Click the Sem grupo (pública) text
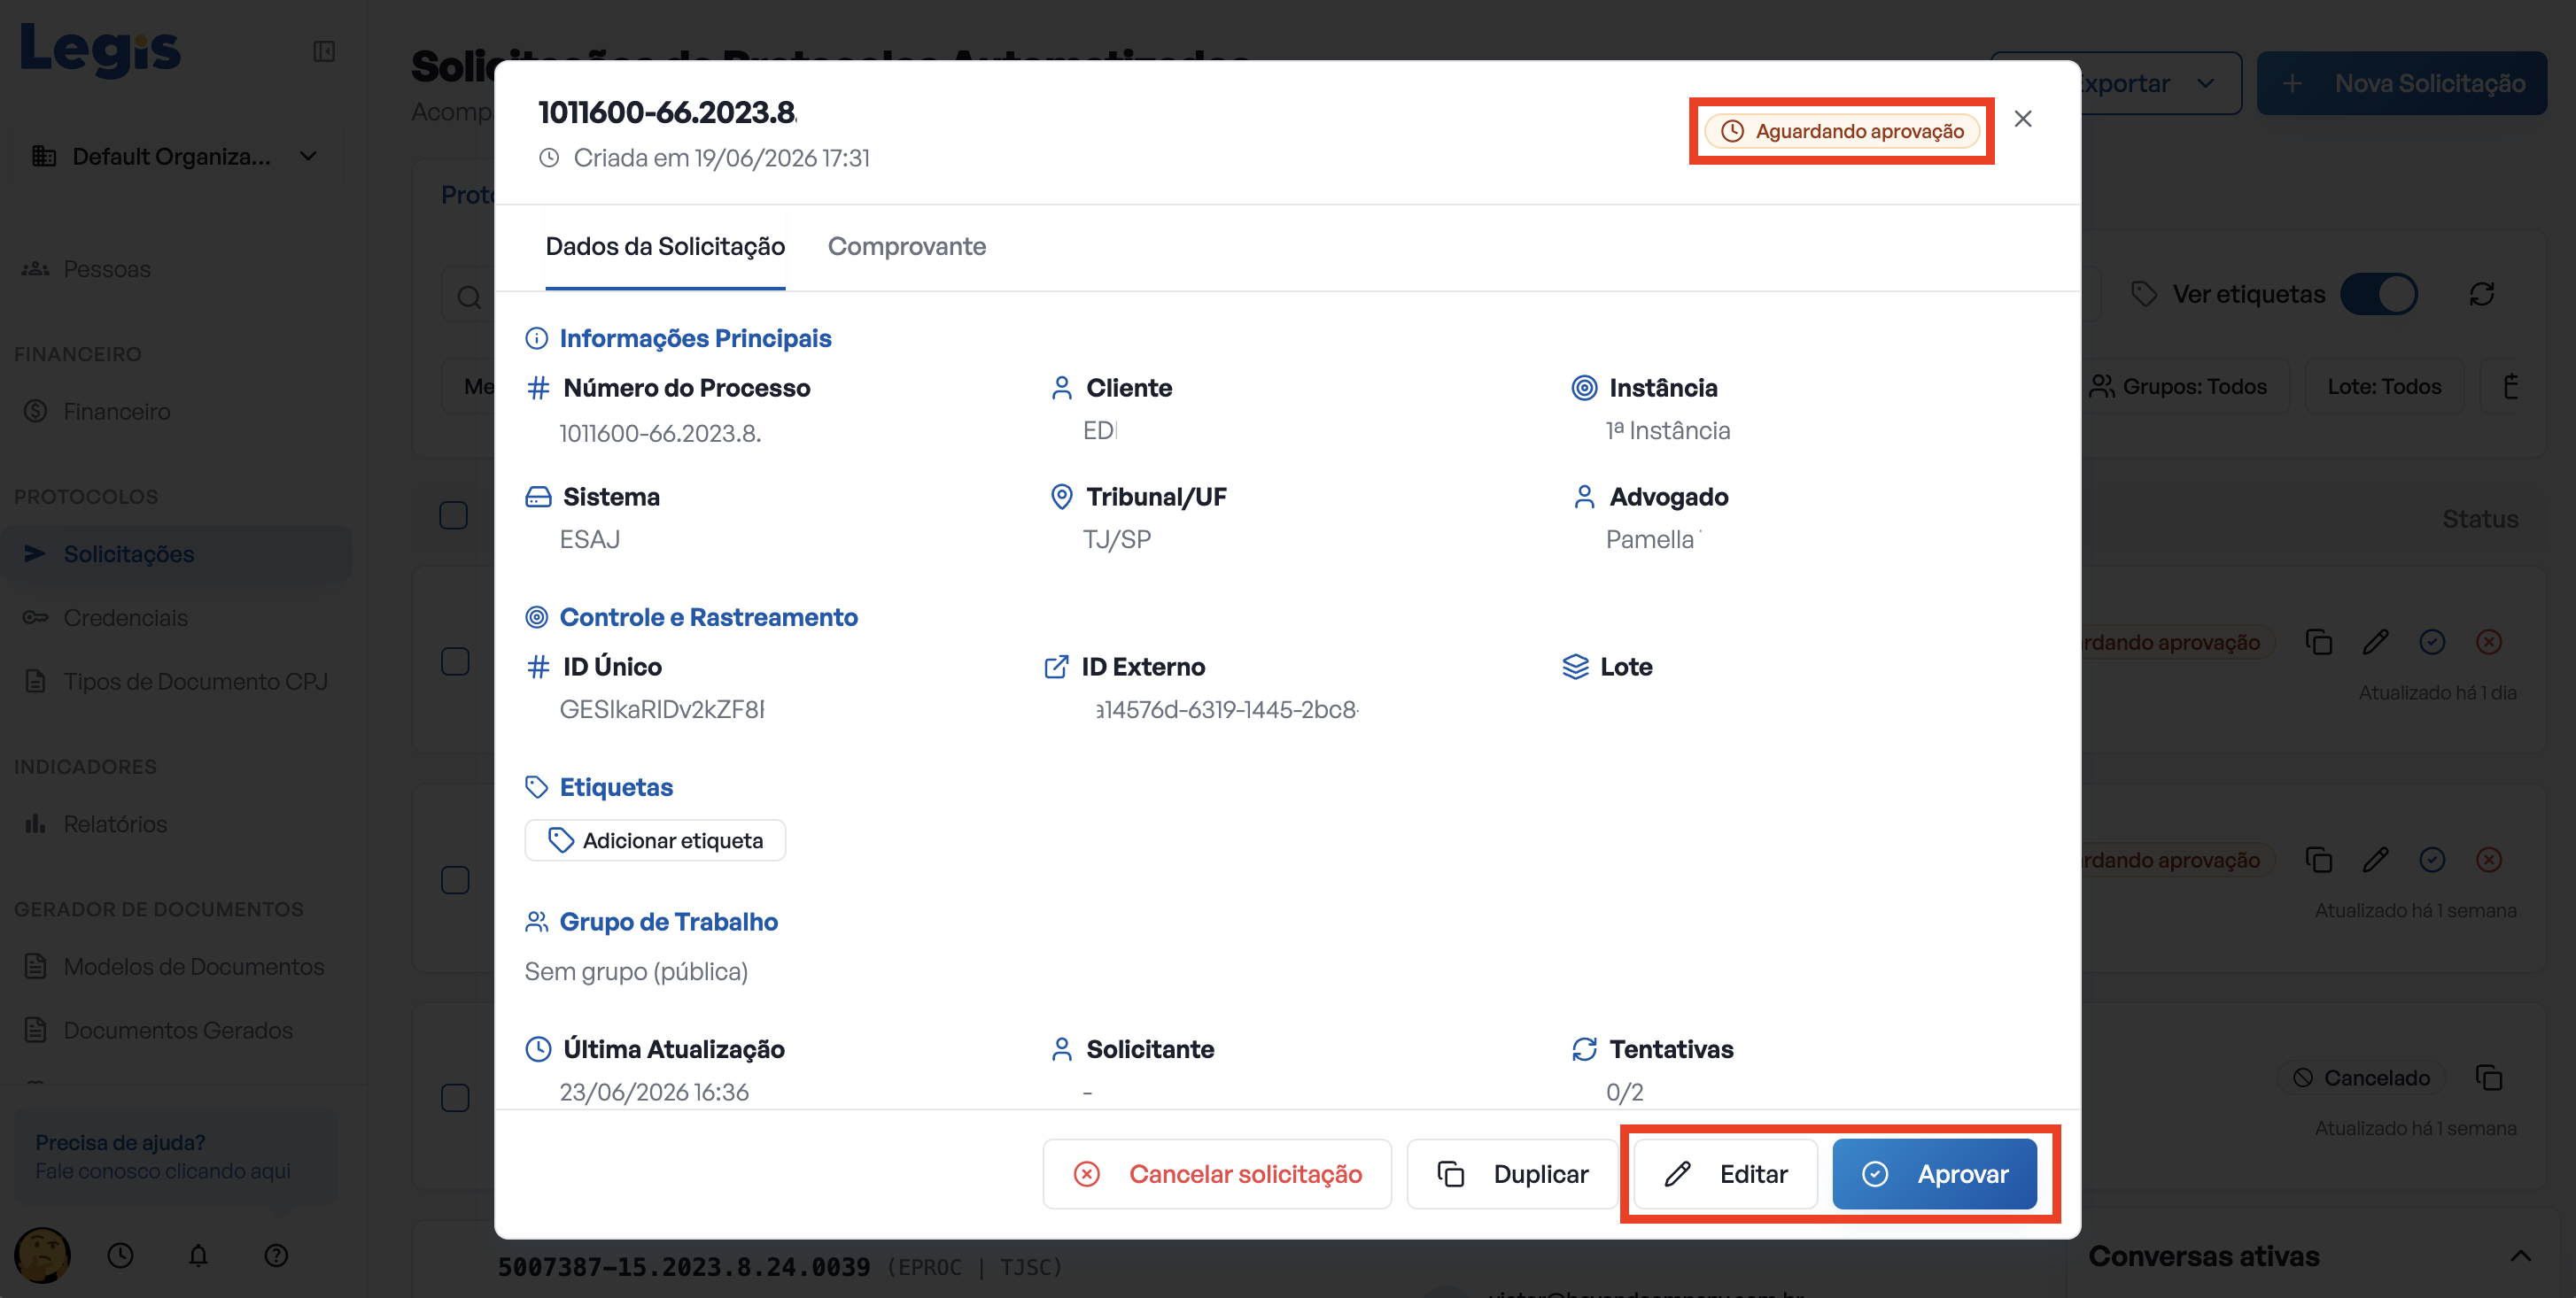Screen dimensions: 2576x1298 point(636,971)
